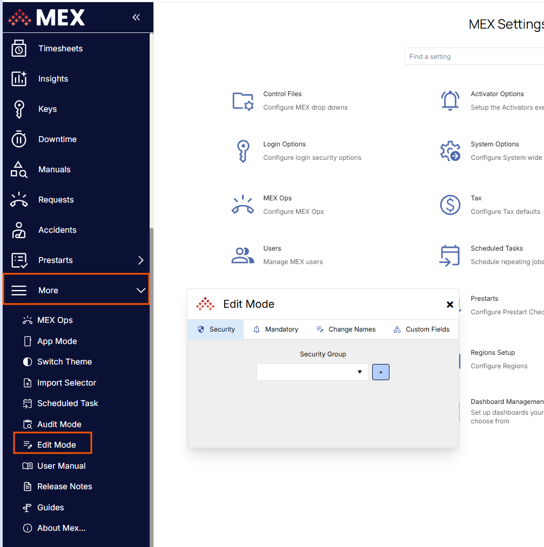Viewport: 544px width, 547px height.
Task: Switch to the Security tab
Action: pyautogui.click(x=216, y=329)
